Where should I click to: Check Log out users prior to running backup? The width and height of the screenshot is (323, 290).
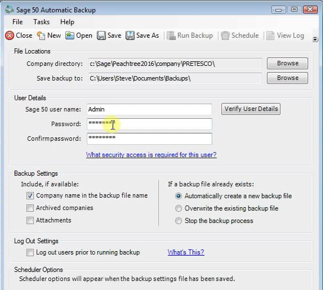pos(30,252)
